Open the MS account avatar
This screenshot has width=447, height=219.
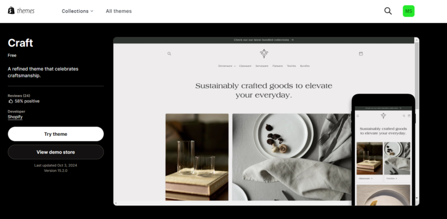click(408, 11)
